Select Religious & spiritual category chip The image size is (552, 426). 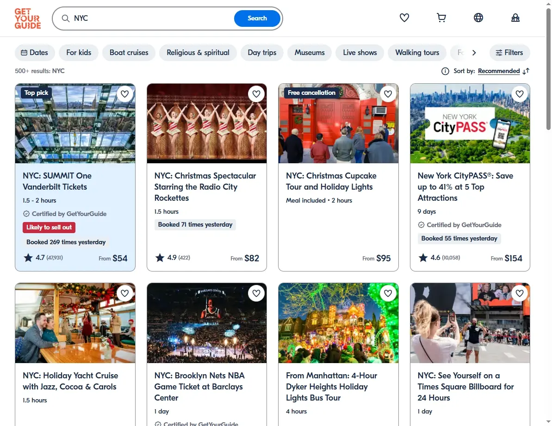(198, 52)
